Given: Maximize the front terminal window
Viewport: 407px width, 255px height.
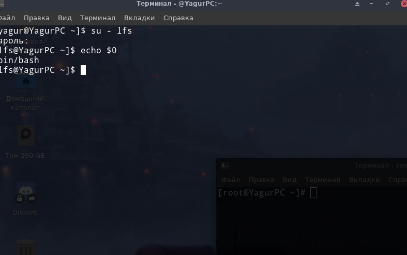Looking at the screenshot, I should point(388,4).
